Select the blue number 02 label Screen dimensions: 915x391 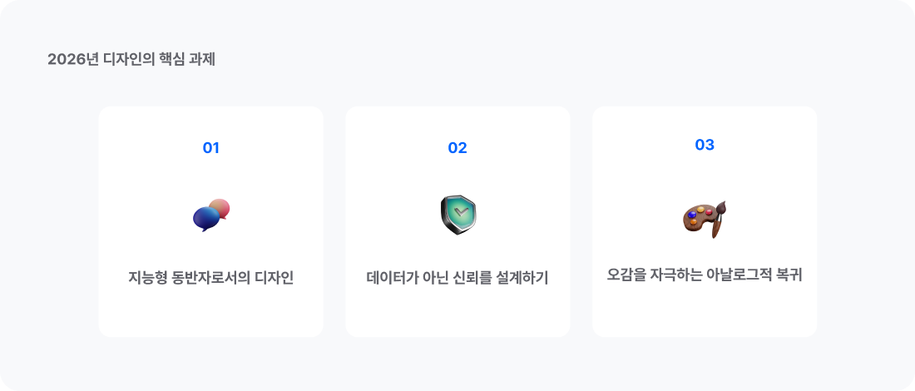[457, 148]
